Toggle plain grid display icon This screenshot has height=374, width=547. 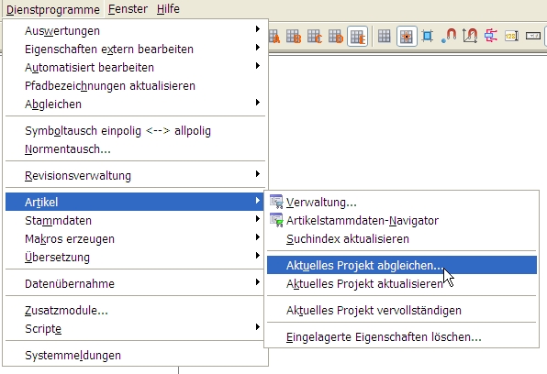coord(384,36)
